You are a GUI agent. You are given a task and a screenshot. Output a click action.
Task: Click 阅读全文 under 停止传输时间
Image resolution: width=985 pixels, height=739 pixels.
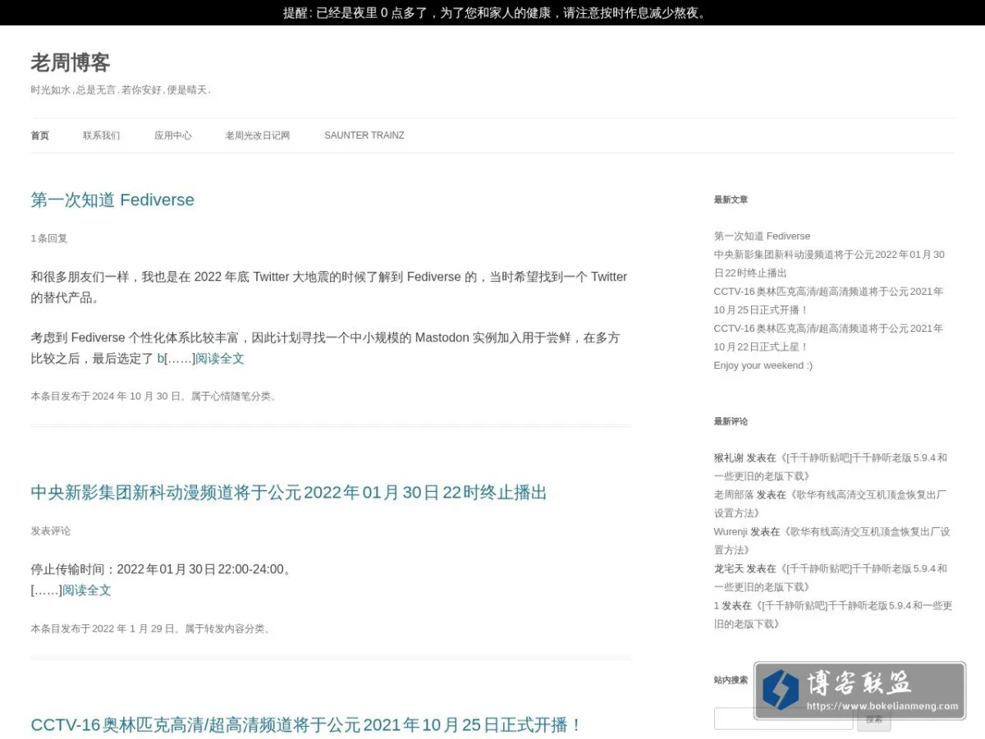tap(87, 590)
